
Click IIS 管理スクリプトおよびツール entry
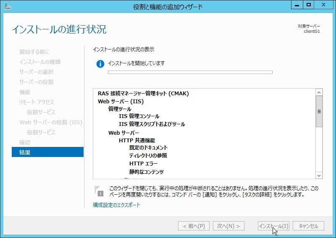pos(152,124)
